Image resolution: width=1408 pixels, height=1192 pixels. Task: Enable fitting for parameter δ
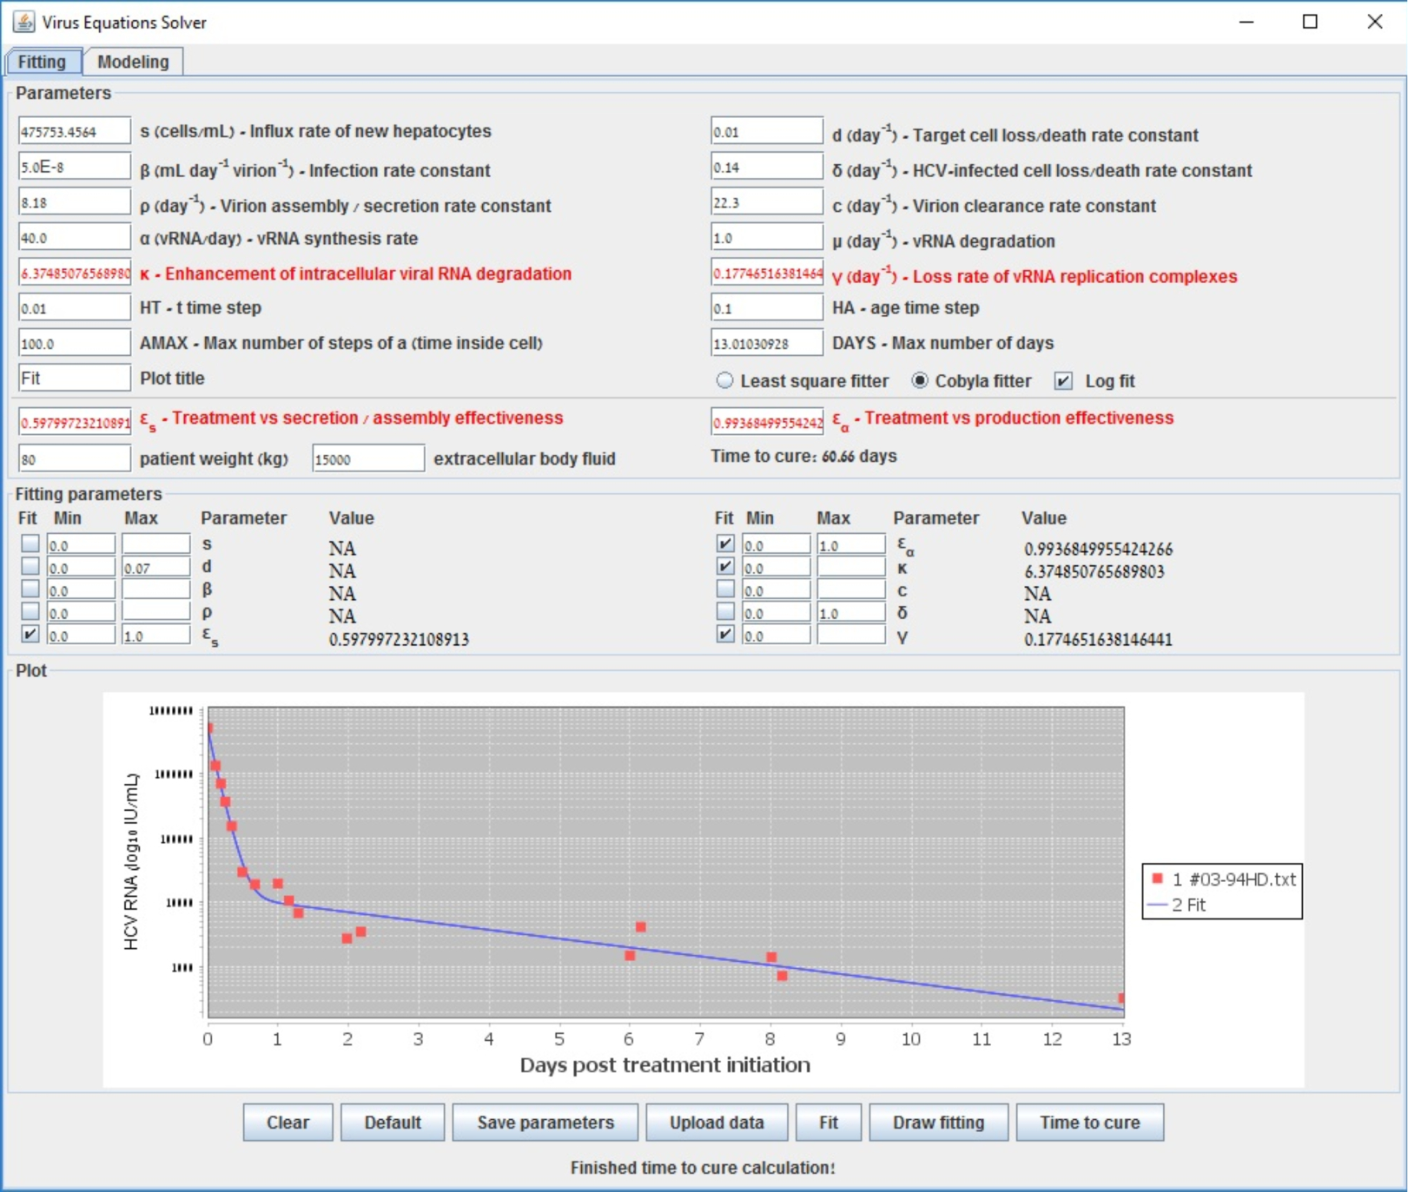pyautogui.click(x=725, y=611)
